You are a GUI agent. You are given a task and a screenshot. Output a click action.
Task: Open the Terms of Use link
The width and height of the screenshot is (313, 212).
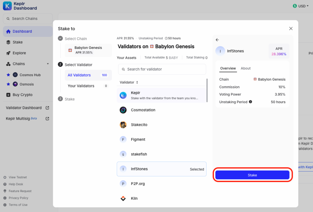pyautogui.click(x=16, y=205)
